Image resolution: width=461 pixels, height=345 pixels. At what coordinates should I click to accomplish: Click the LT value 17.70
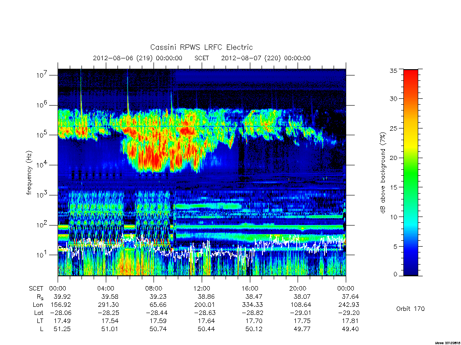click(254, 321)
